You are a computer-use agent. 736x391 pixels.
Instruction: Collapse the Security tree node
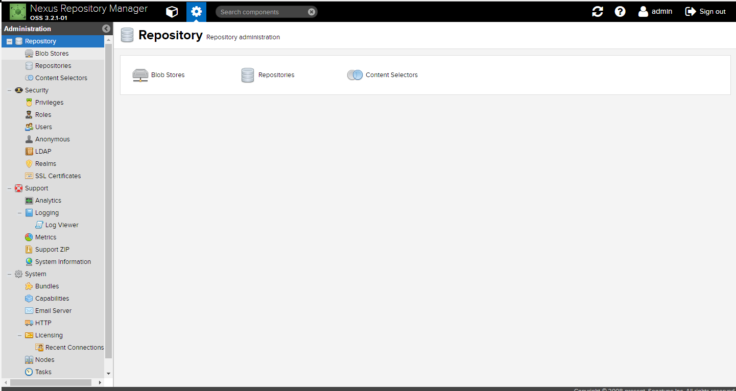9,90
